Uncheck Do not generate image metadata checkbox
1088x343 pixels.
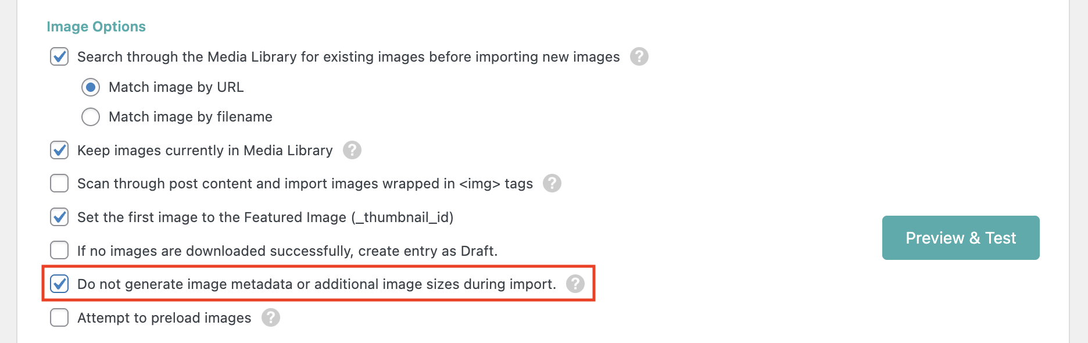pos(59,284)
